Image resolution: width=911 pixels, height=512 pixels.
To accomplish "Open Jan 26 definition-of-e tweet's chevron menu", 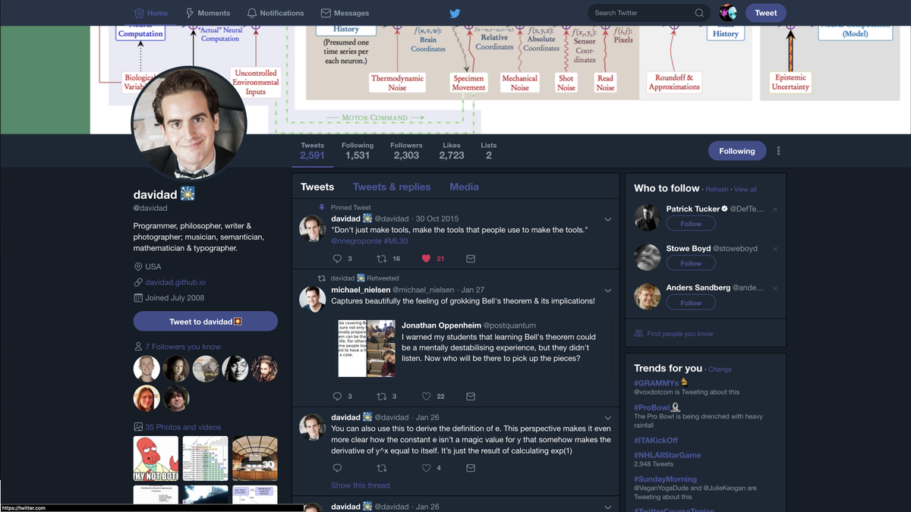I will click(x=607, y=418).
